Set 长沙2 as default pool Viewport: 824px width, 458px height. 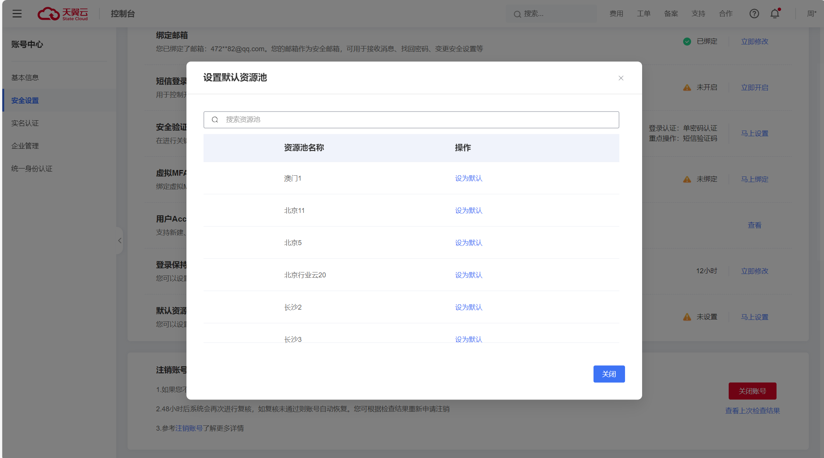[469, 307]
